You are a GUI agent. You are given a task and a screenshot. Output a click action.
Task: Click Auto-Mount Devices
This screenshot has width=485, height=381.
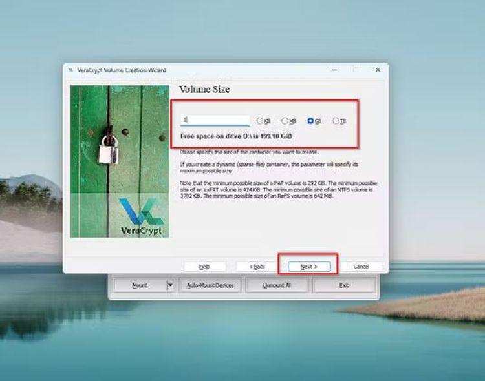(x=210, y=285)
